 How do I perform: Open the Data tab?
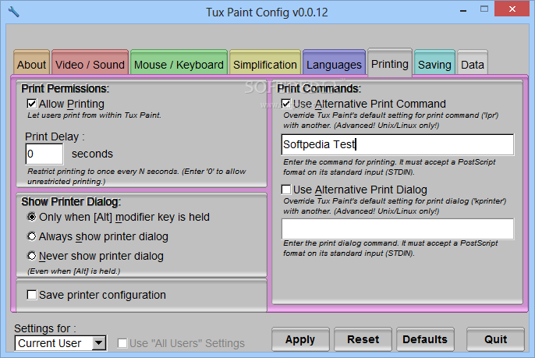(473, 62)
